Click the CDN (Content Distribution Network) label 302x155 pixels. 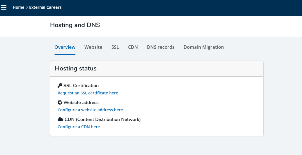103,119
